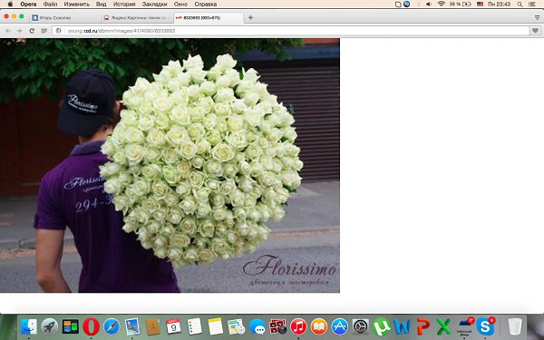
Task: Open the Вид menu
Action: pyautogui.click(x=101, y=5)
